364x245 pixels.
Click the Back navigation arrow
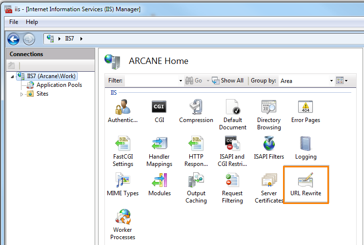coord(13,39)
